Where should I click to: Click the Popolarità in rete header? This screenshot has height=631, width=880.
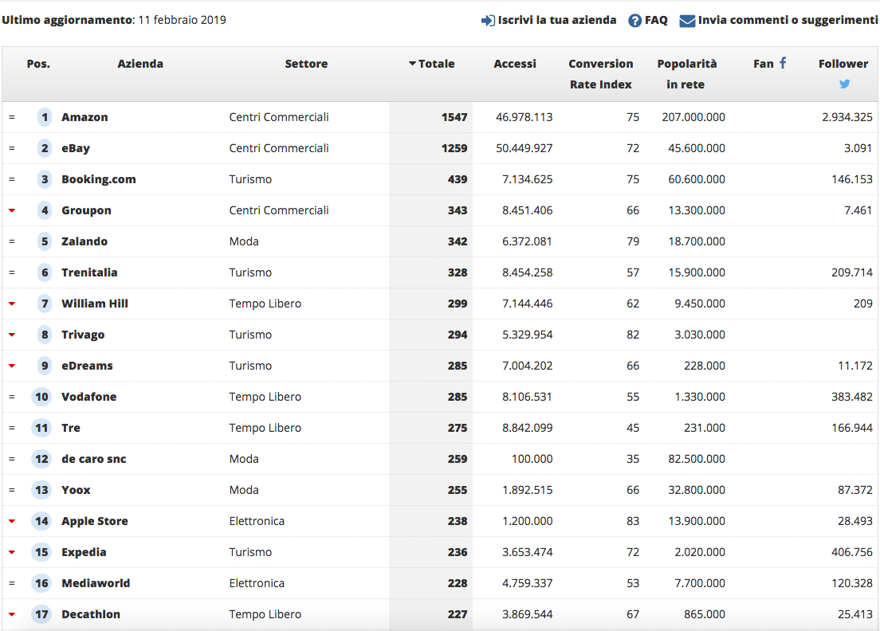[686, 73]
